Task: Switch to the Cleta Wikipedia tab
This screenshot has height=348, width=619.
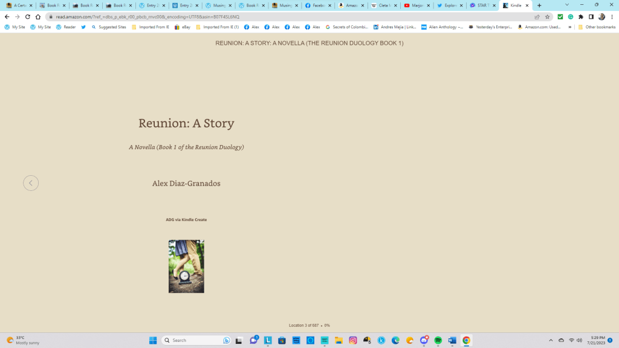Action: pos(381,5)
